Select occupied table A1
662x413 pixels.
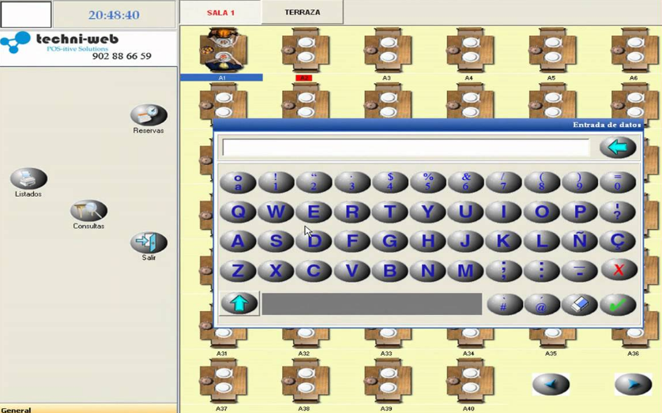pos(222,50)
